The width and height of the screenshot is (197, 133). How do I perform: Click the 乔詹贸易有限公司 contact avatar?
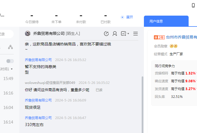coord(28,33)
